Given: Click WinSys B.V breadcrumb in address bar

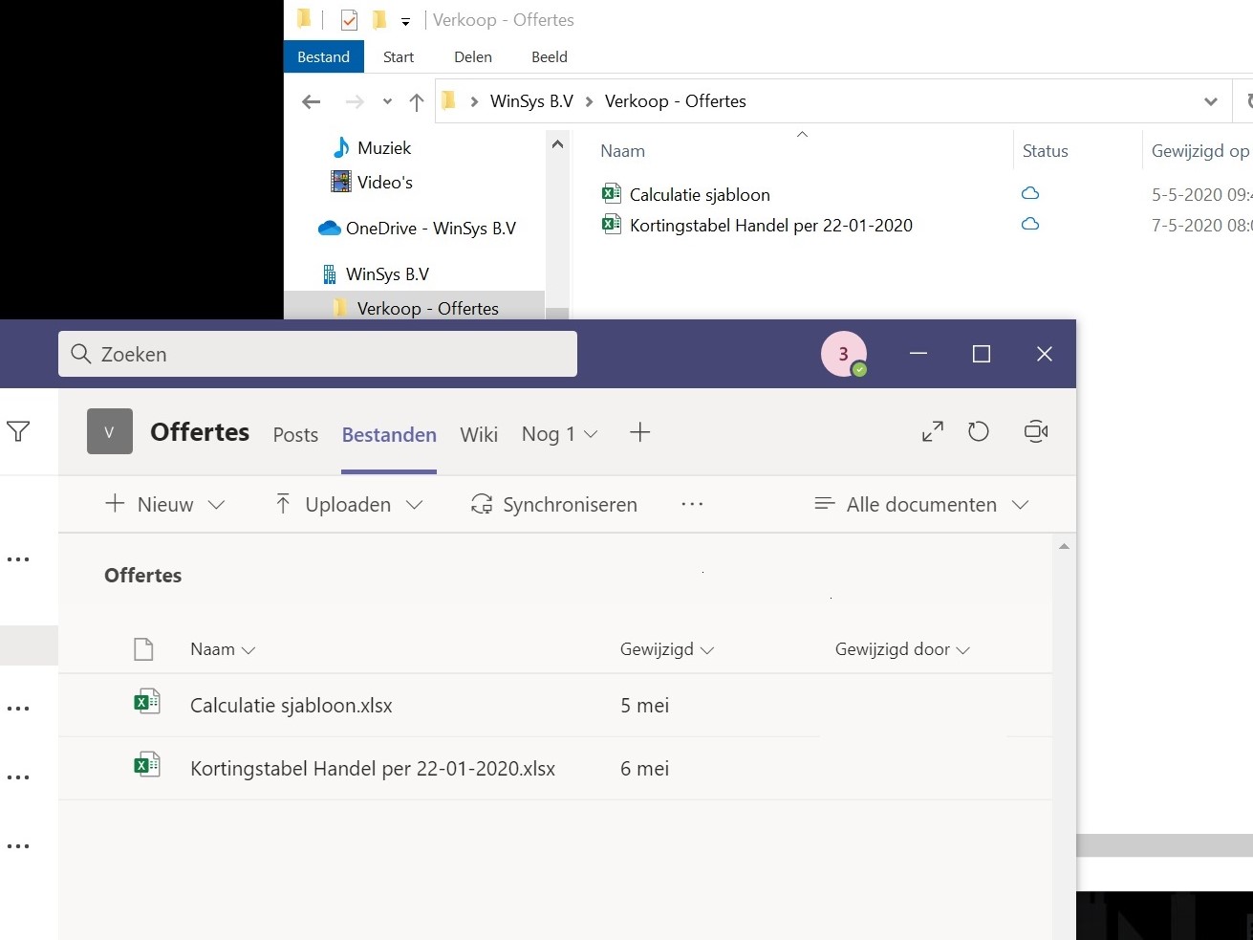Looking at the screenshot, I should [531, 101].
